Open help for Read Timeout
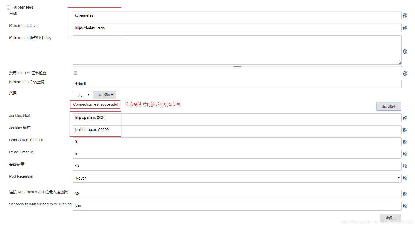 tap(404, 154)
